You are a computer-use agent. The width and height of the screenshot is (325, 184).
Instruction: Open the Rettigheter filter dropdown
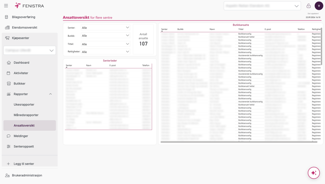[x=105, y=52]
